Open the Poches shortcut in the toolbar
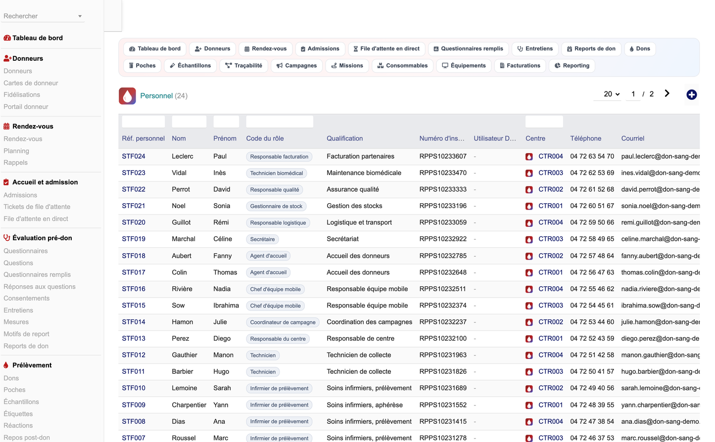This screenshot has width=715, height=442. 142,66
